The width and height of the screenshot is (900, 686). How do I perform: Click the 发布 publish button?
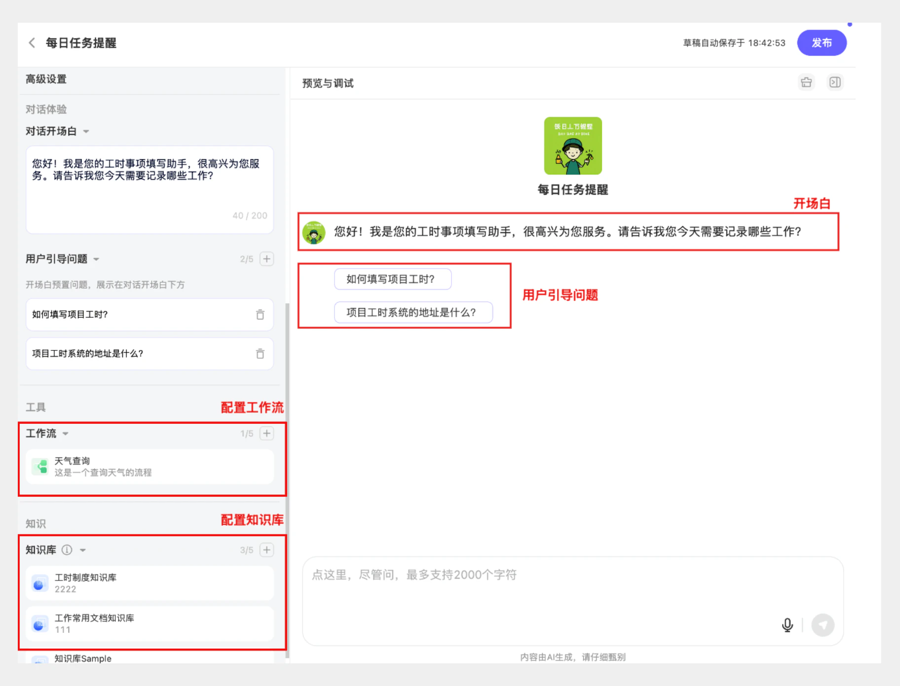(x=822, y=43)
